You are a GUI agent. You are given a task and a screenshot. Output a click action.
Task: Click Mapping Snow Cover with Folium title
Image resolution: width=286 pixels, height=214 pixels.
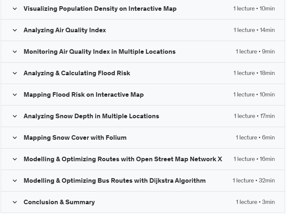click(75, 138)
